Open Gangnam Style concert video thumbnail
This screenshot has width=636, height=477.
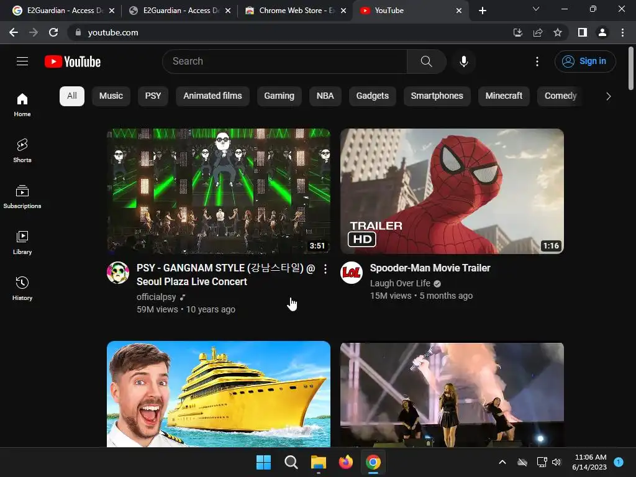(219, 191)
